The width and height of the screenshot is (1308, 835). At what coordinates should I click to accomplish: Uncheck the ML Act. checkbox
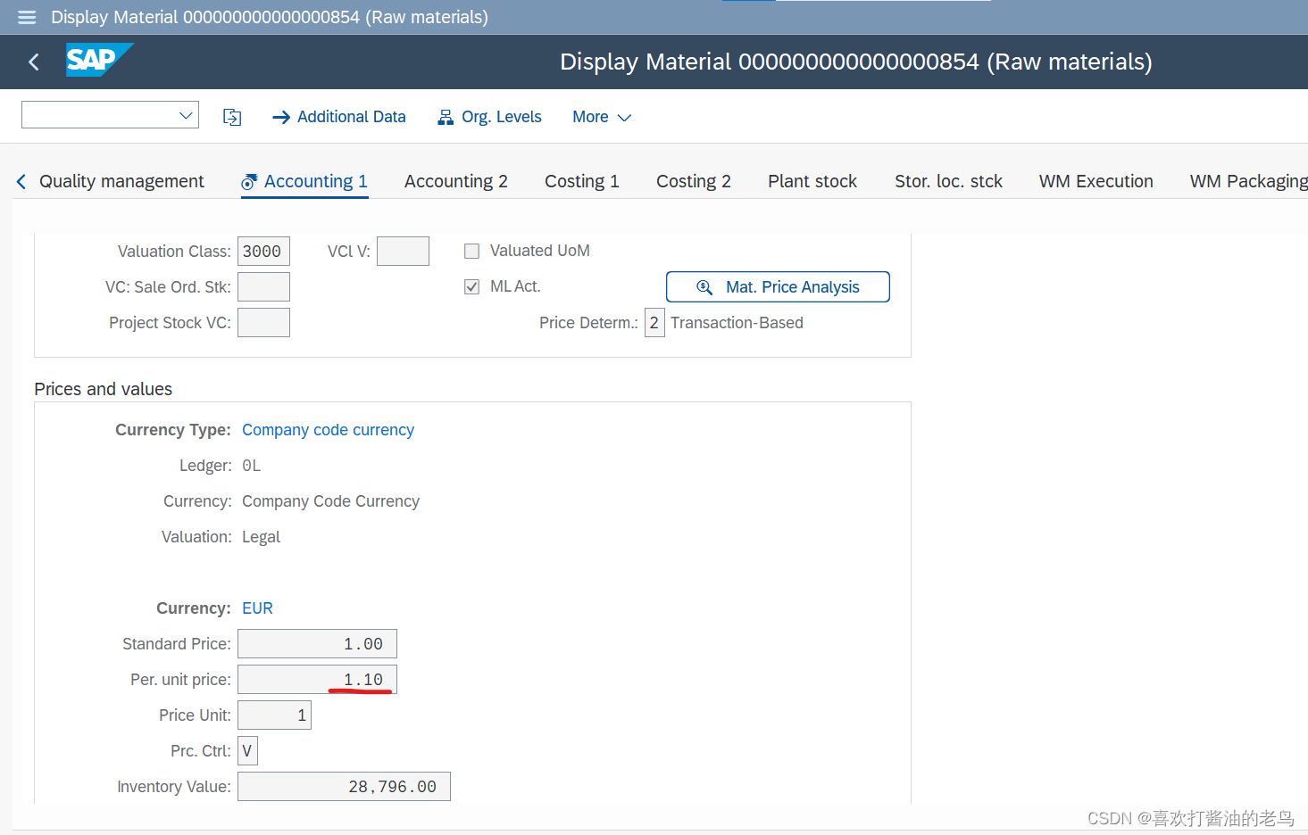[x=471, y=286]
